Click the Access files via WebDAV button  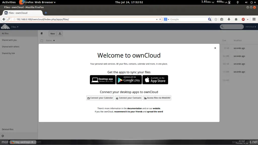(157, 98)
